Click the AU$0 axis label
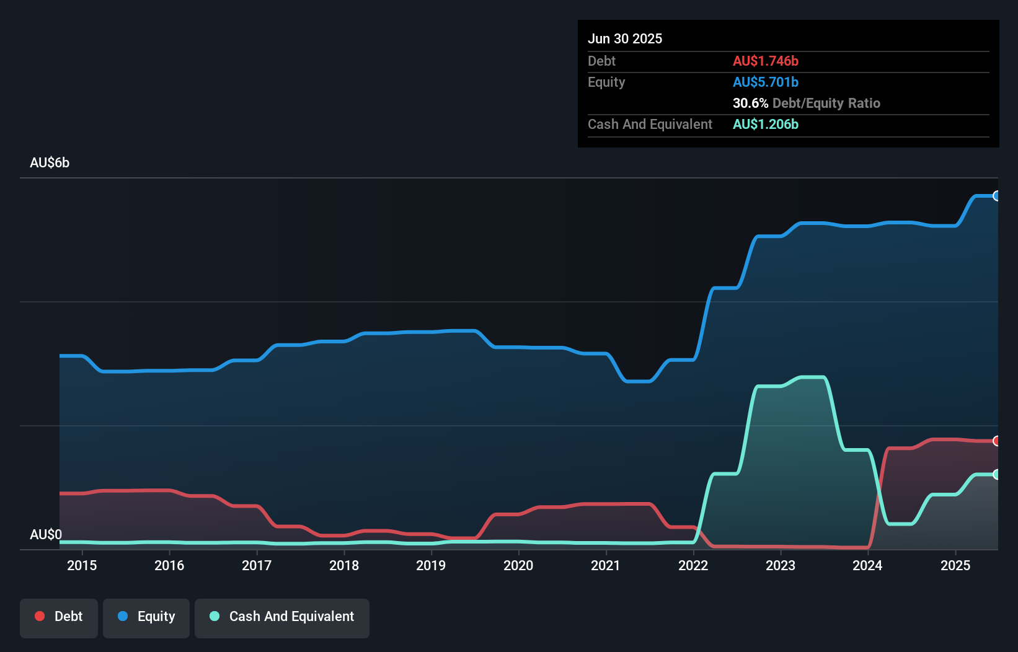The height and width of the screenshot is (652, 1018). [x=45, y=535]
